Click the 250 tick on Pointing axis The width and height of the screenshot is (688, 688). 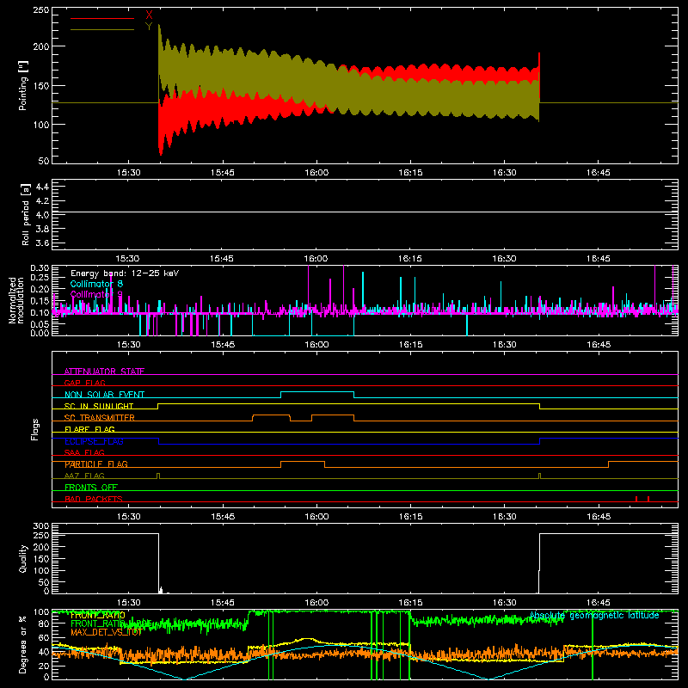[x=41, y=10]
